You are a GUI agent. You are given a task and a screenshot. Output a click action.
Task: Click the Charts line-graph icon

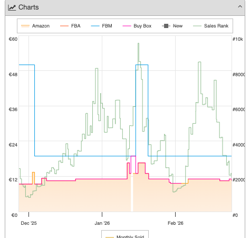[12, 7]
